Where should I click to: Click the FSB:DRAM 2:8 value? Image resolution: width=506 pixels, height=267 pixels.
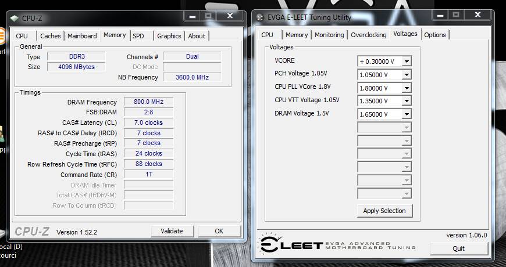(149, 112)
